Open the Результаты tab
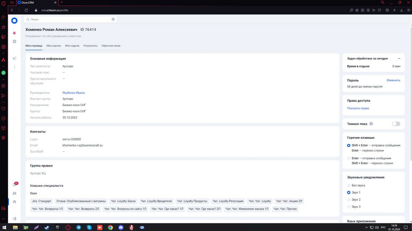This screenshot has width=412, height=231. [91, 46]
